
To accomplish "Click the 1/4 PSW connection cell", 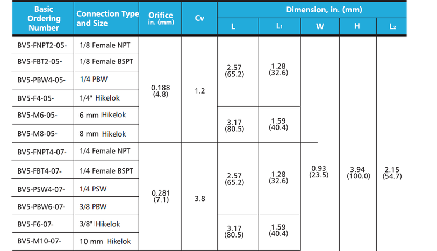I will click(95, 189).
